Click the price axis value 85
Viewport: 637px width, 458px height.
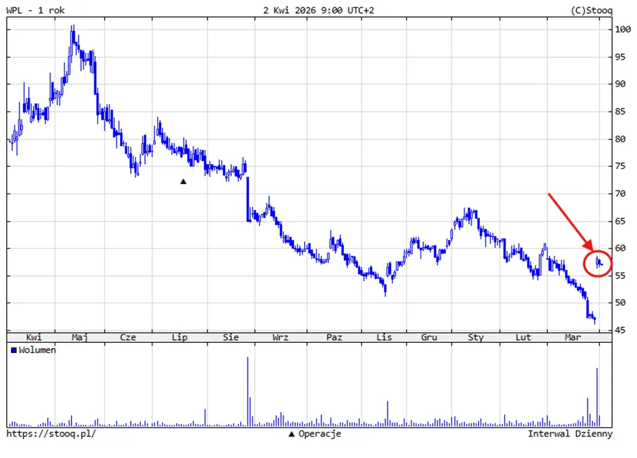(x=620, y=111)
